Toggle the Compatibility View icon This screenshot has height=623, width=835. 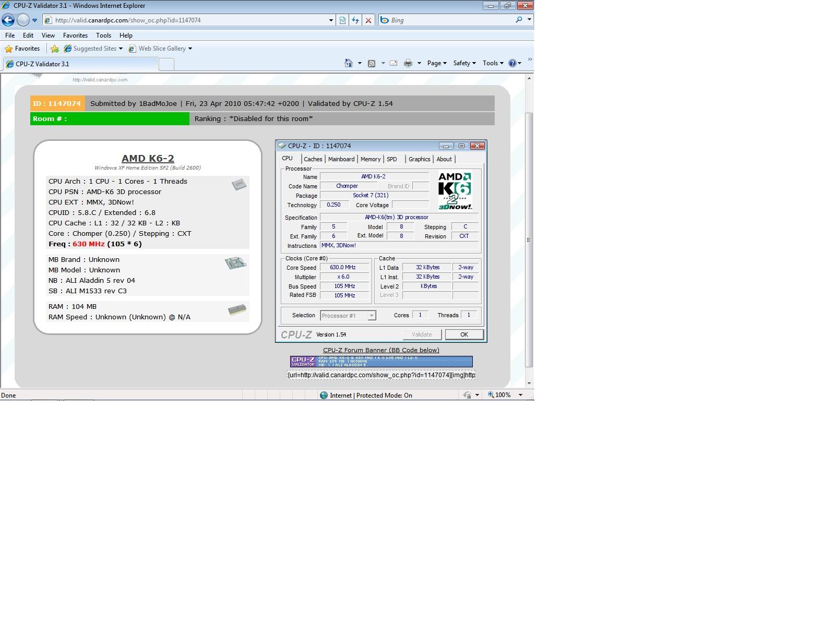[x=342, y=20]
